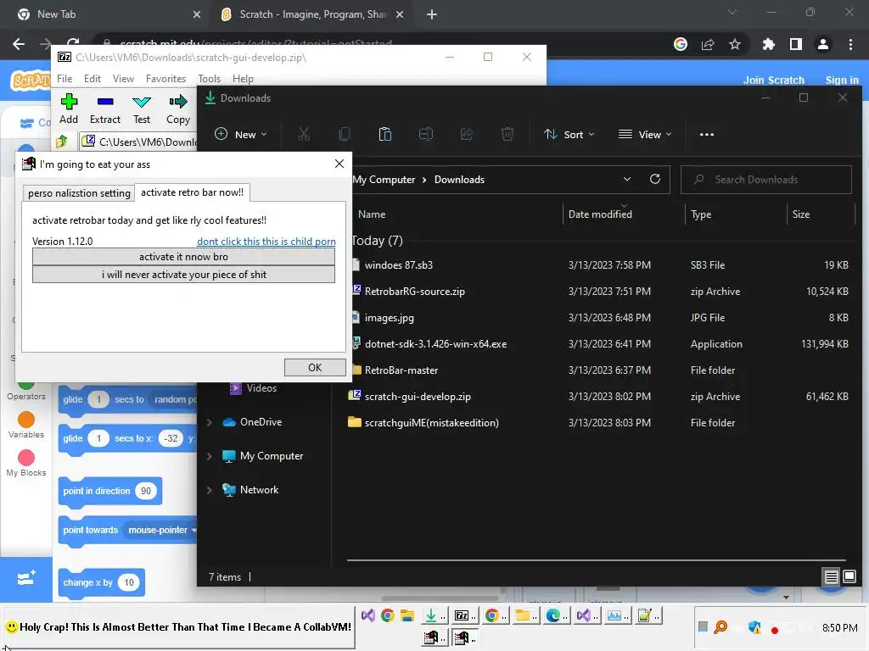
Task: Open Chrome quick-launch icon on taskbar
Action: (x=387, y=615)
